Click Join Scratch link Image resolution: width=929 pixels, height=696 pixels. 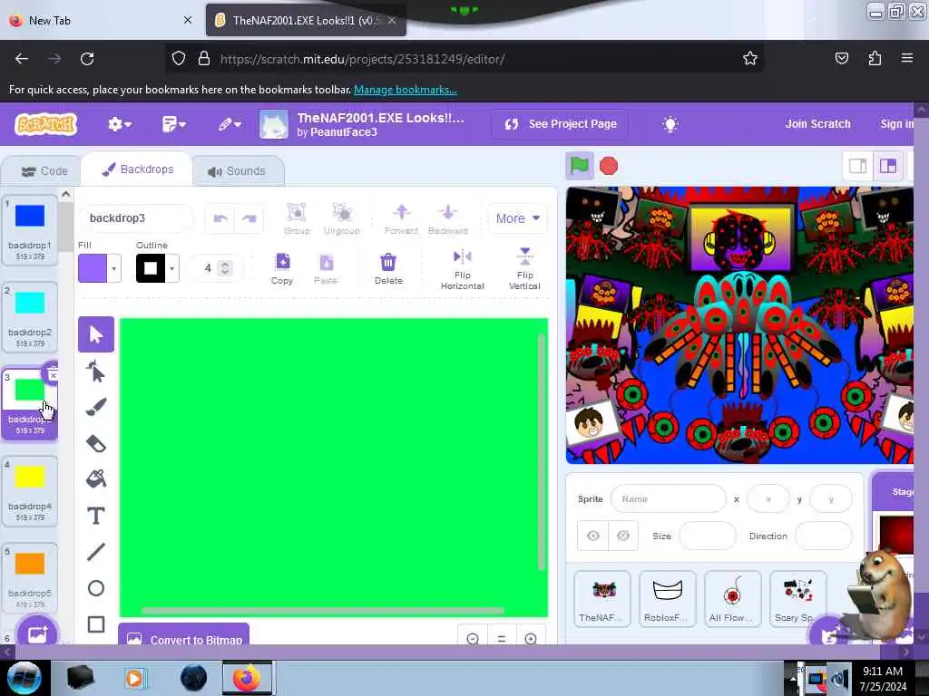(x=817, y=124)
